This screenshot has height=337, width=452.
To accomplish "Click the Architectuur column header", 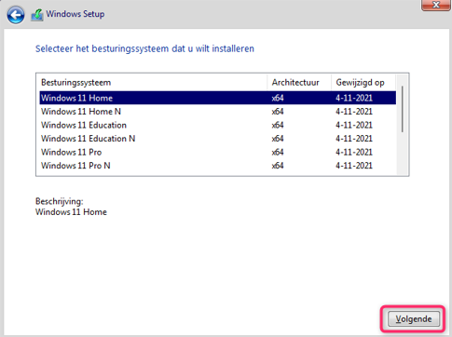I will [x=299, y=83].
